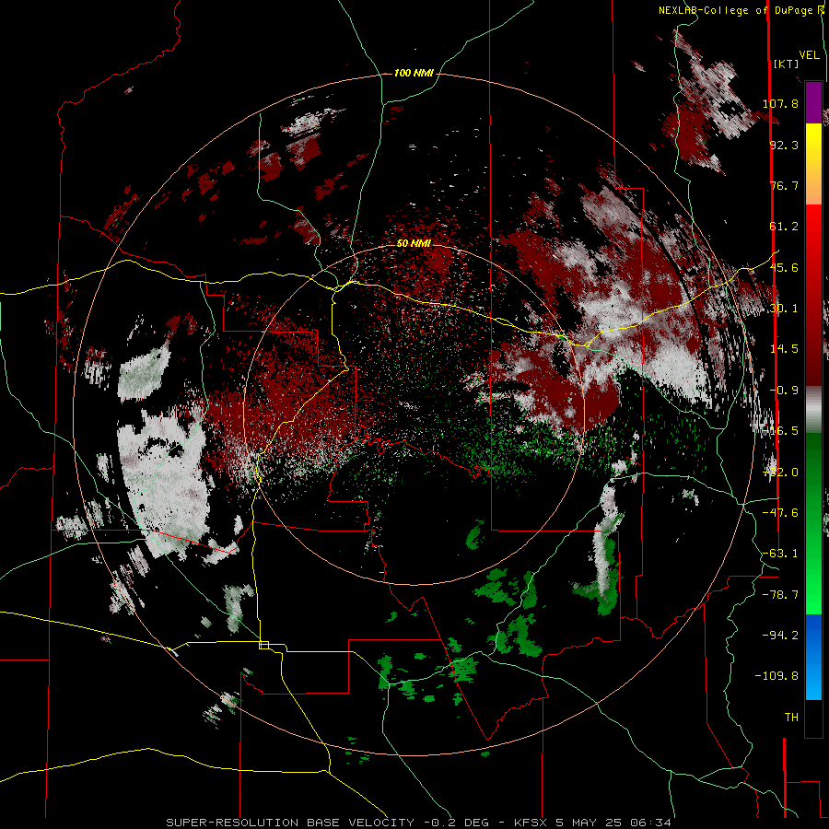Click the 92.3 velocity scale value
Image resolution: width=829 pixels, height=829 pixels.
784,145
